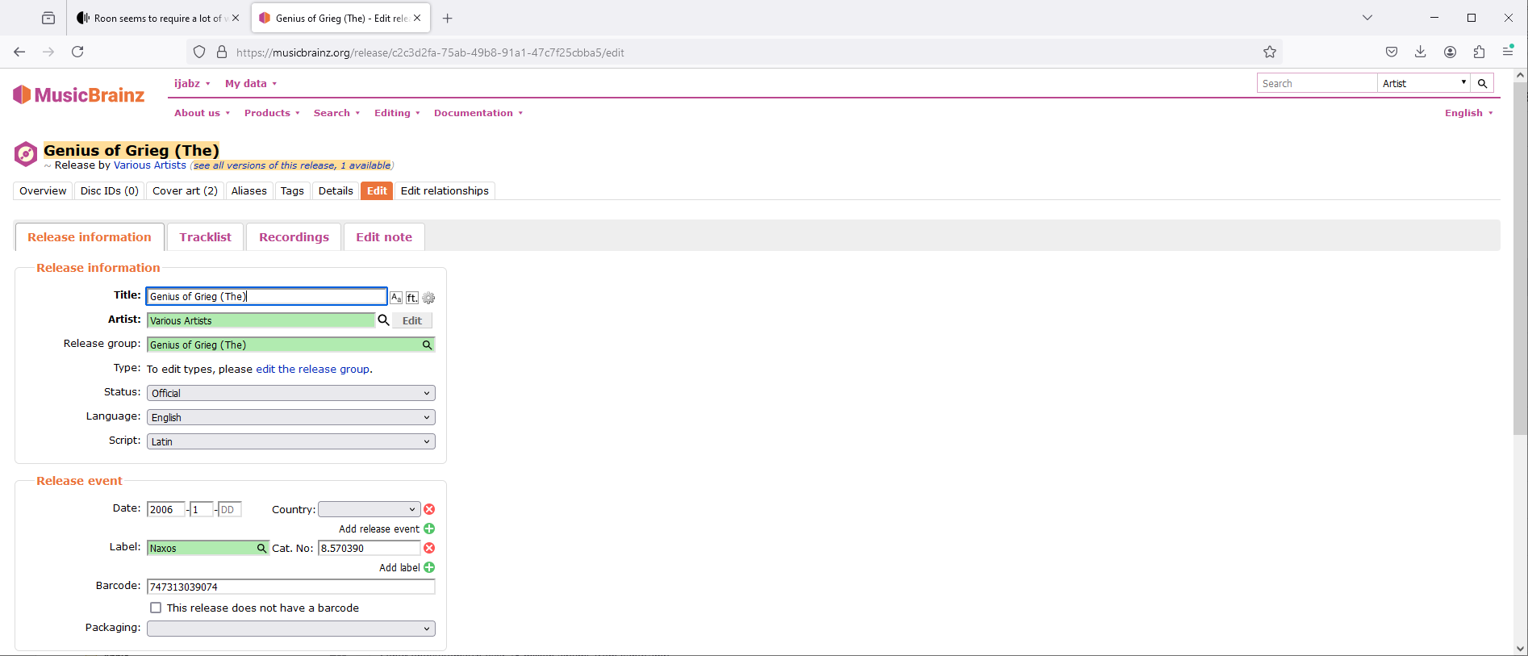Click into the Barcode input field
The height and width of the screenshot is (656, 1528).
(x=290, y=587)
